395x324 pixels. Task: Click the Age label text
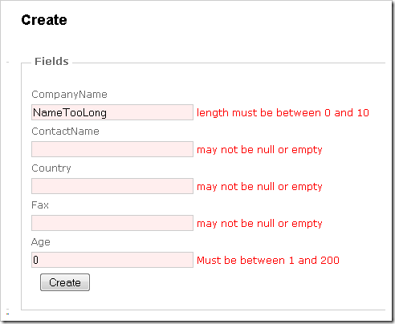pyautogui.click(x=41, y=242)
